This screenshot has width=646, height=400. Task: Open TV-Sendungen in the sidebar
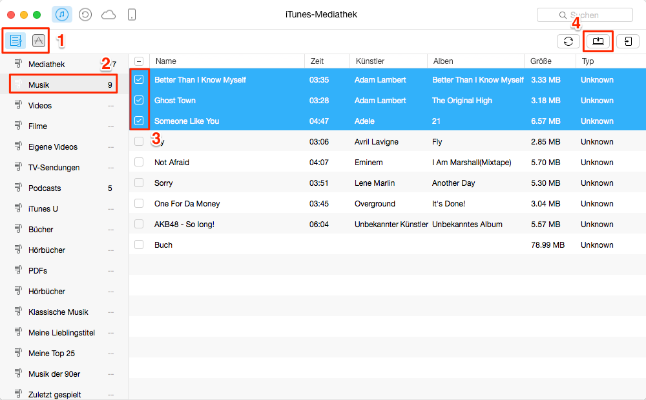click(x=64, y=167)
